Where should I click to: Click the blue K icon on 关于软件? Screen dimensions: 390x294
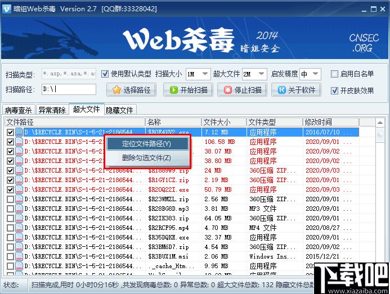(281, 90)
